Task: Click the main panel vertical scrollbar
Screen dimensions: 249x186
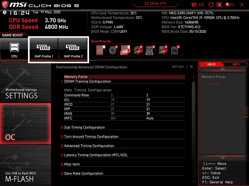Action: (x=193, y=124)
